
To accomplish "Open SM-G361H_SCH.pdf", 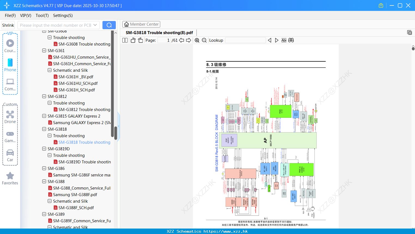I will click(x=74, y=90).
